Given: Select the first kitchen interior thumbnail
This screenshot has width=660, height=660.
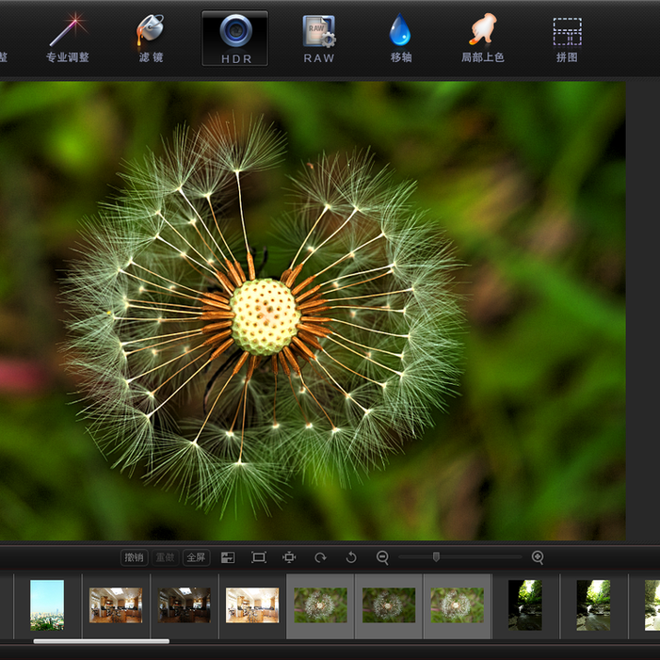Looking at the screenshot, I should [x=116, y=604].
